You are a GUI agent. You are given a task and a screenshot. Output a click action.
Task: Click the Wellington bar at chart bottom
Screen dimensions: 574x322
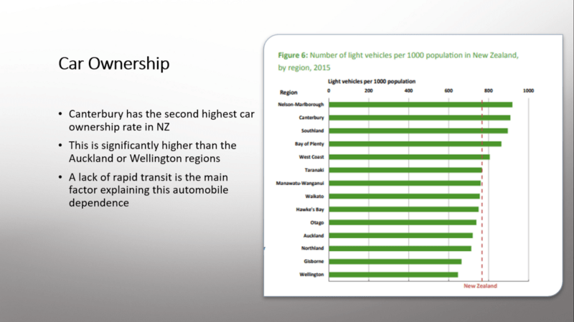pos(393,275)
